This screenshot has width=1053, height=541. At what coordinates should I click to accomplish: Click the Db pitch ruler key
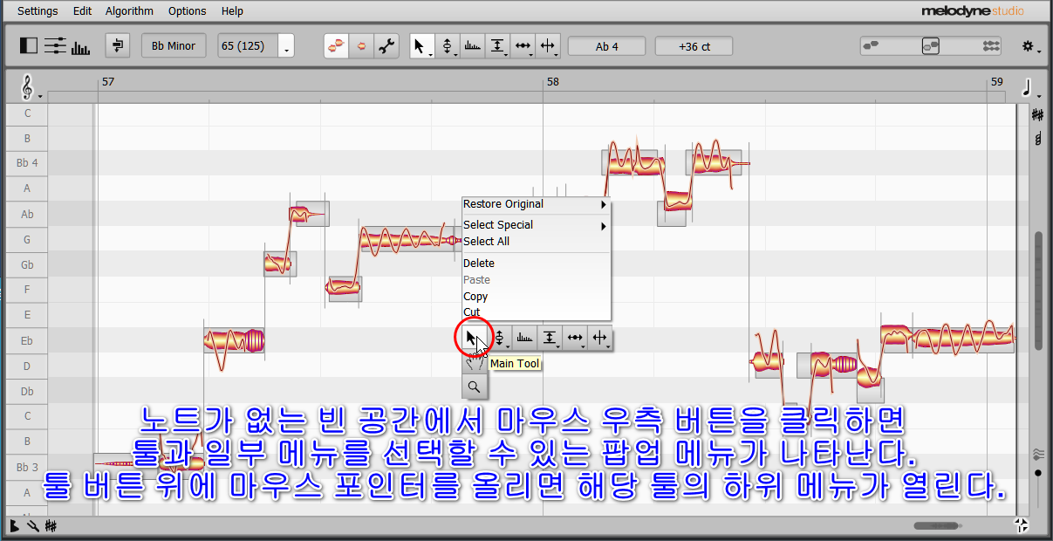27,392
